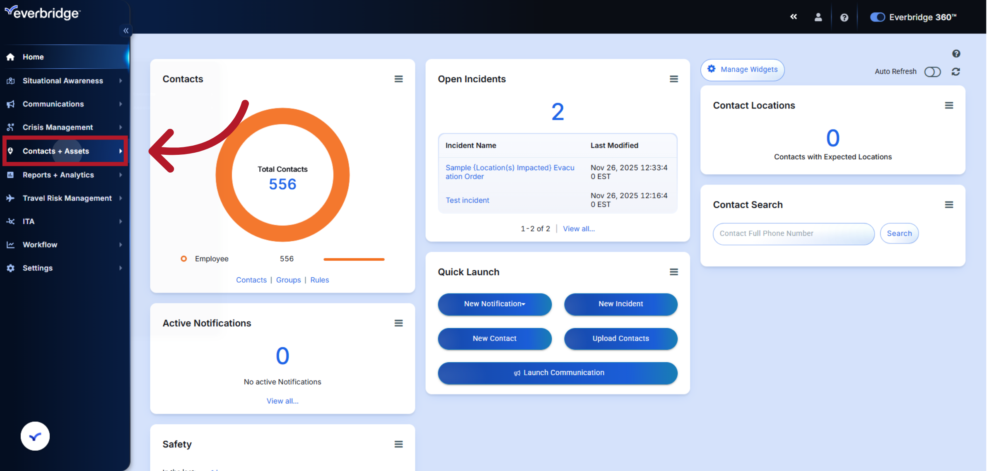This screenshot has height=471, width=994.
Task: Click the Launch Communication button
Action: 557,372
